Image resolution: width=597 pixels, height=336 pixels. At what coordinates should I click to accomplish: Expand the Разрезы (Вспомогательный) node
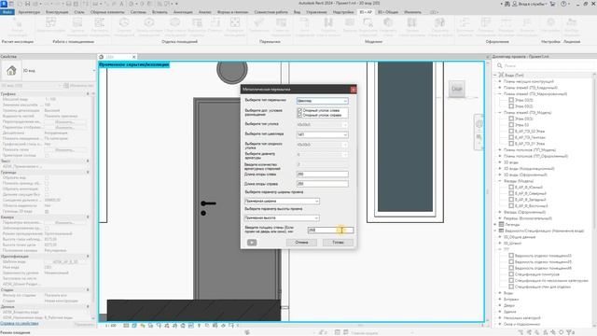[500, 218]
